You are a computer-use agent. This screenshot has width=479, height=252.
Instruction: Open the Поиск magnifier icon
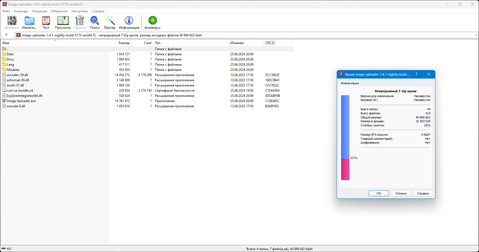coord(95,21)
